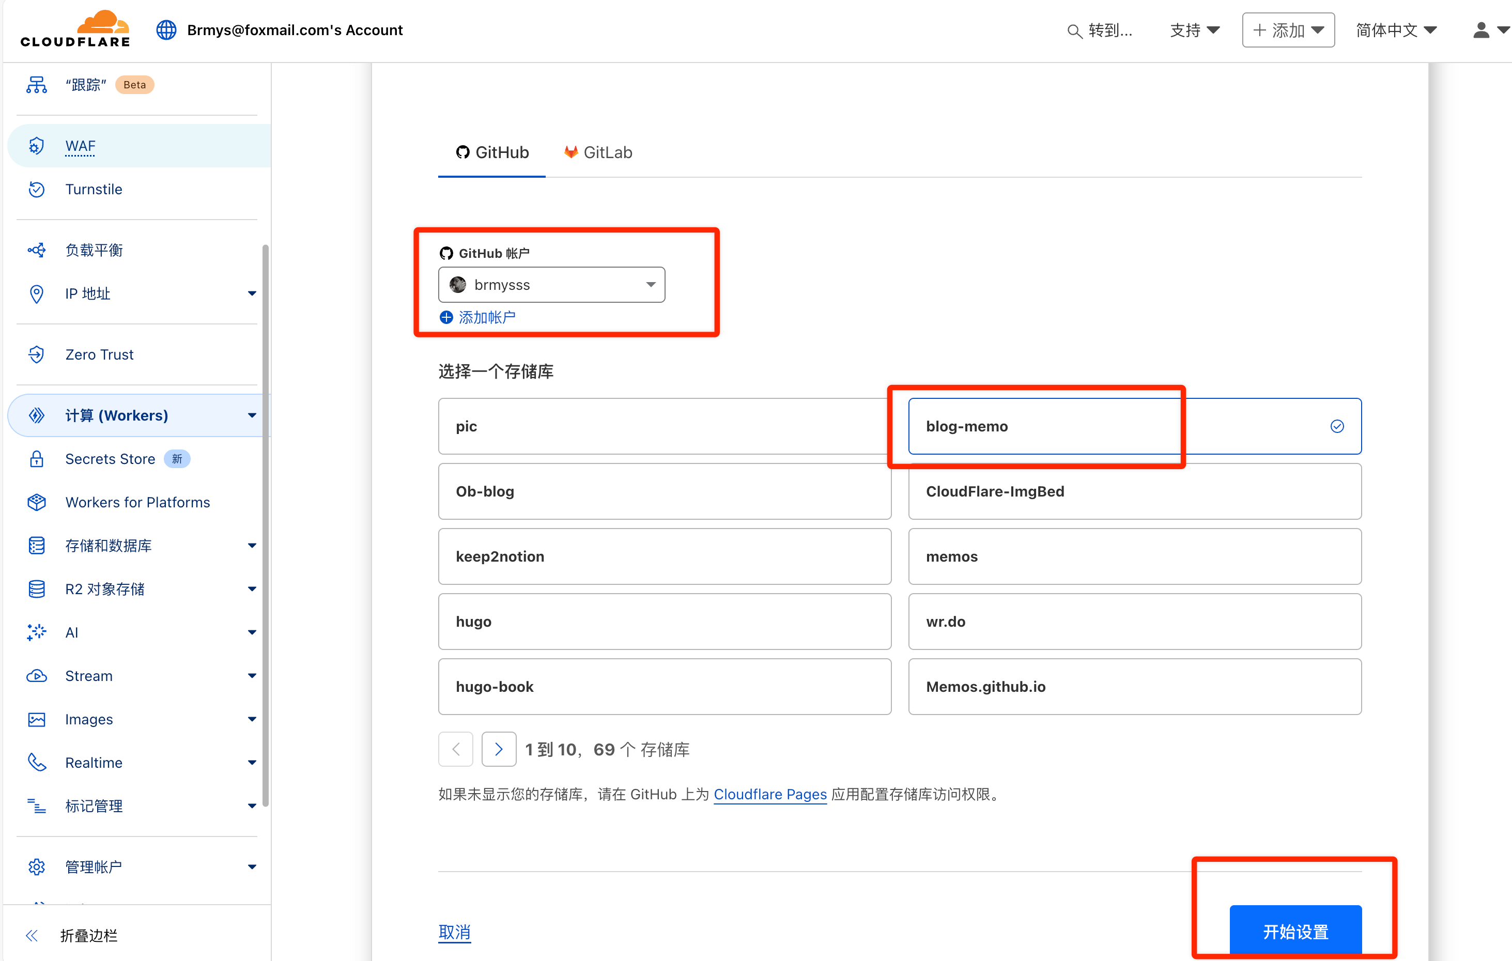The height and width of the screenshot is (961, 1512).
Task: Expand the 管理帐户 sidebar section
Action: (252, 866)
